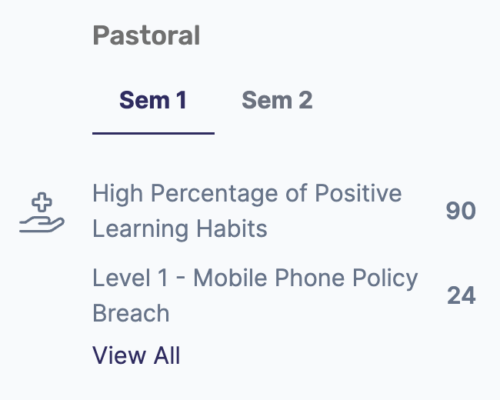The image size is (500, 400).
Task: Click the words Learning Habits
Action: point(180,228)
